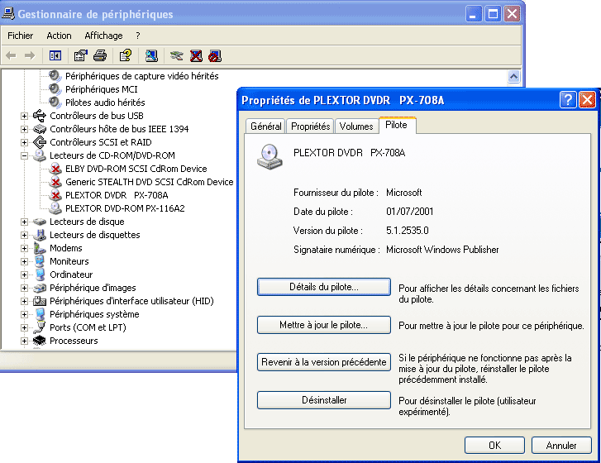Click the SCSI and RAID controllers icon

click(40, 142)
